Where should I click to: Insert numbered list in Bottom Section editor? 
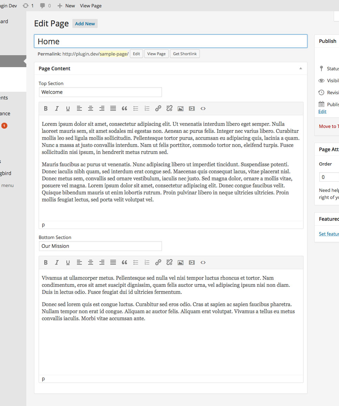tap(147, 263)
